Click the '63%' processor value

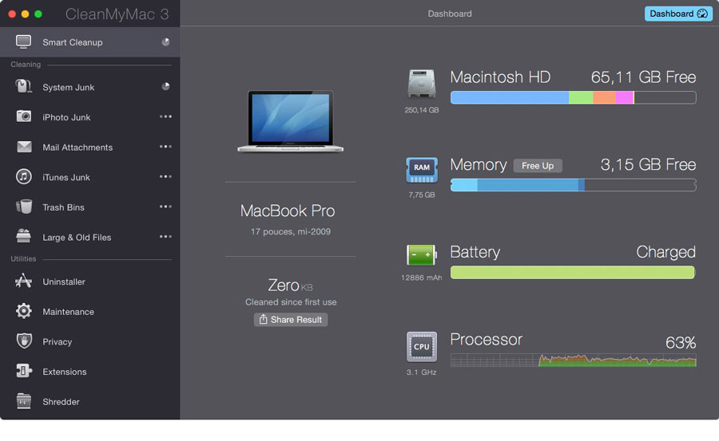click(x=681, y=343)
